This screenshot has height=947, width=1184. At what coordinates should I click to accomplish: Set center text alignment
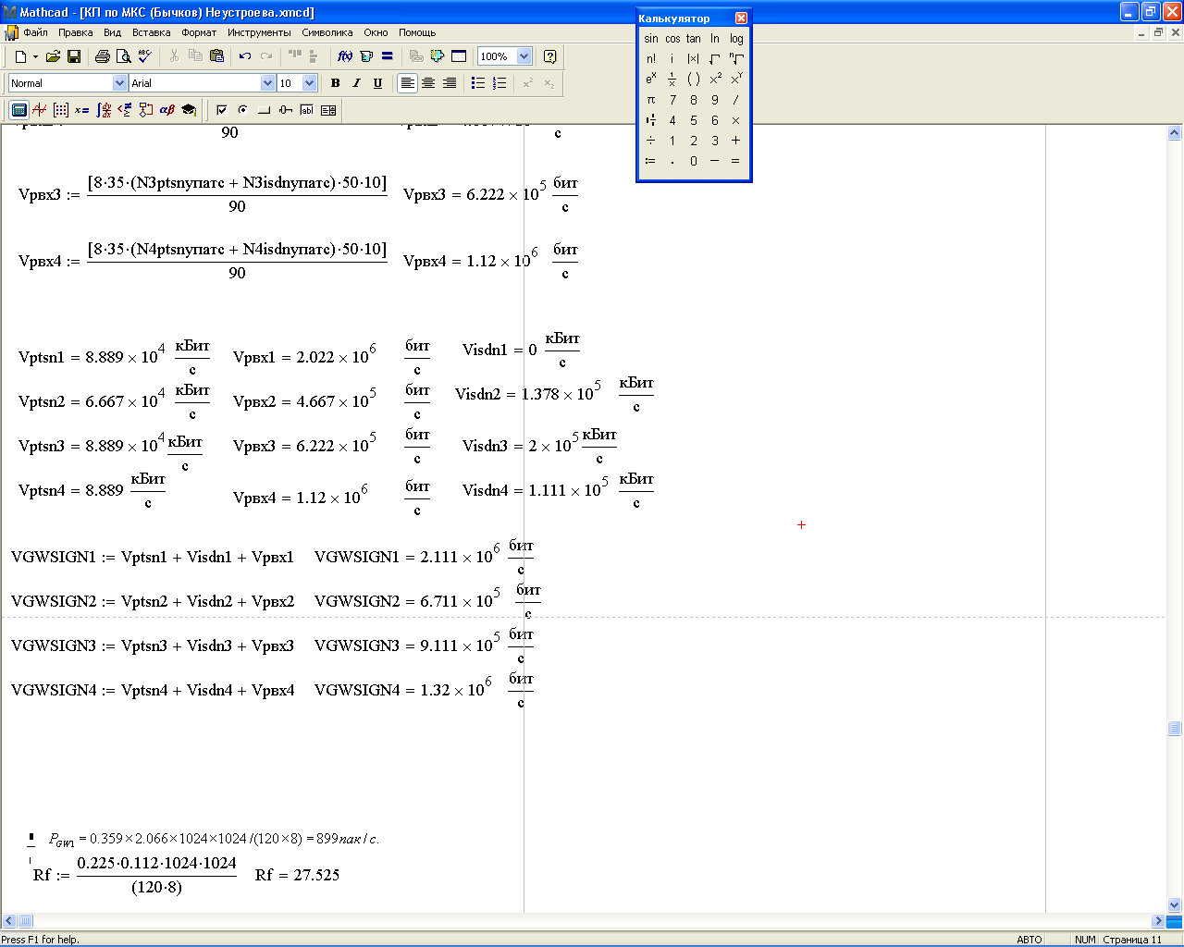[428, 83]
